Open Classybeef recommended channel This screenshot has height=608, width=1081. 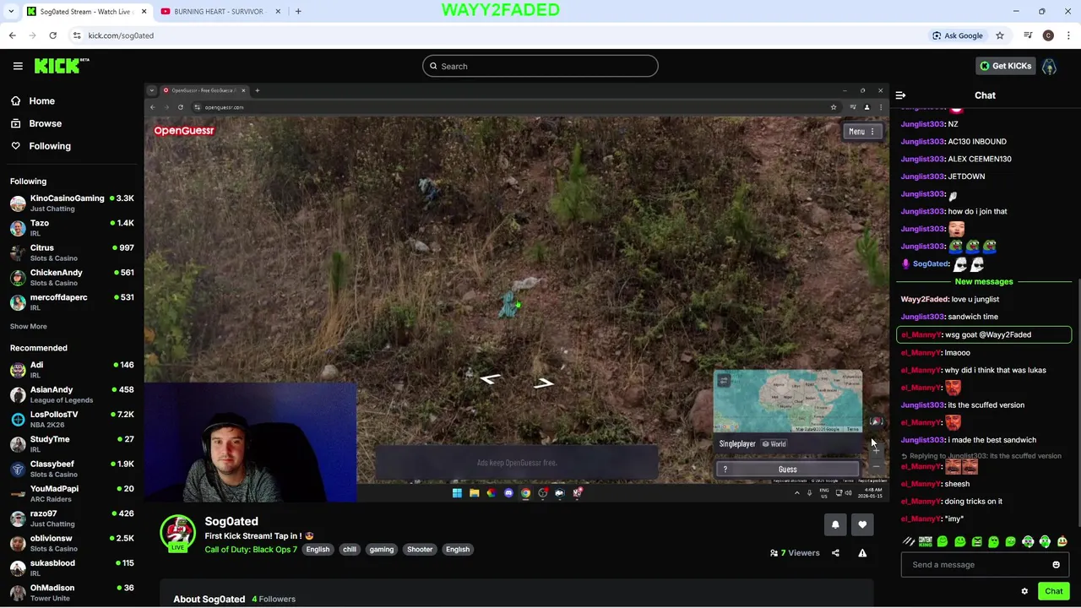[72, 469]
